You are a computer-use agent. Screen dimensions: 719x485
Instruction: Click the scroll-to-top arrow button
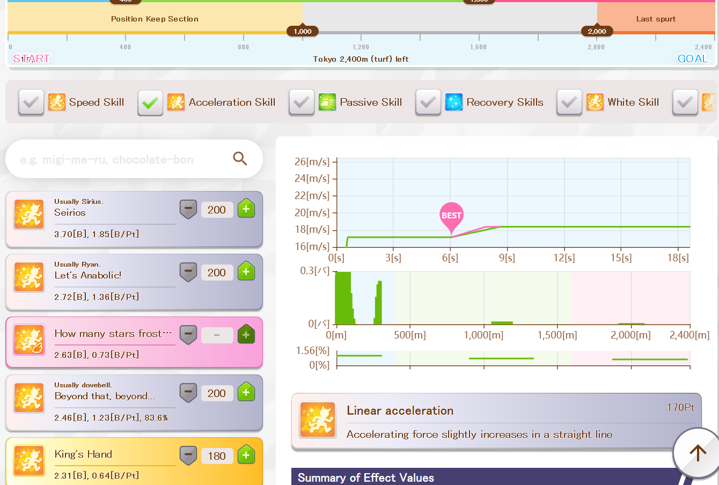click(x=697, y=453)
